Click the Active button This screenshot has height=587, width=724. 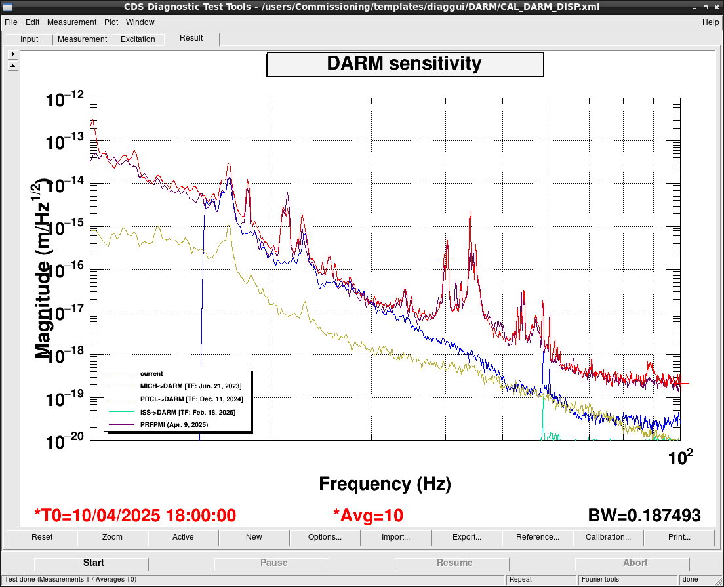coord(184,537)
